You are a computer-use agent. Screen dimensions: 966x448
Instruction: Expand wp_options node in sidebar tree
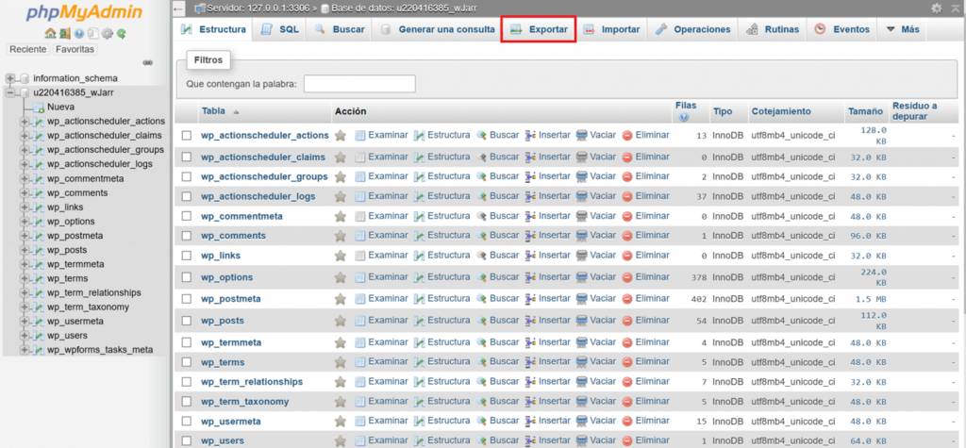[25, 222]
